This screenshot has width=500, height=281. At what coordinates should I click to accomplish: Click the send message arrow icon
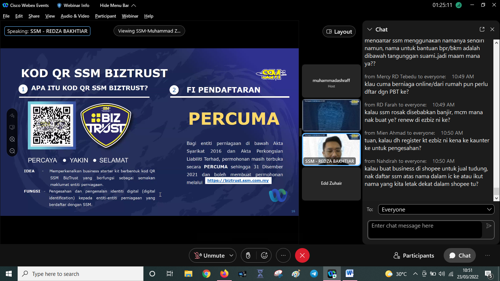click(x=489, y=226)
